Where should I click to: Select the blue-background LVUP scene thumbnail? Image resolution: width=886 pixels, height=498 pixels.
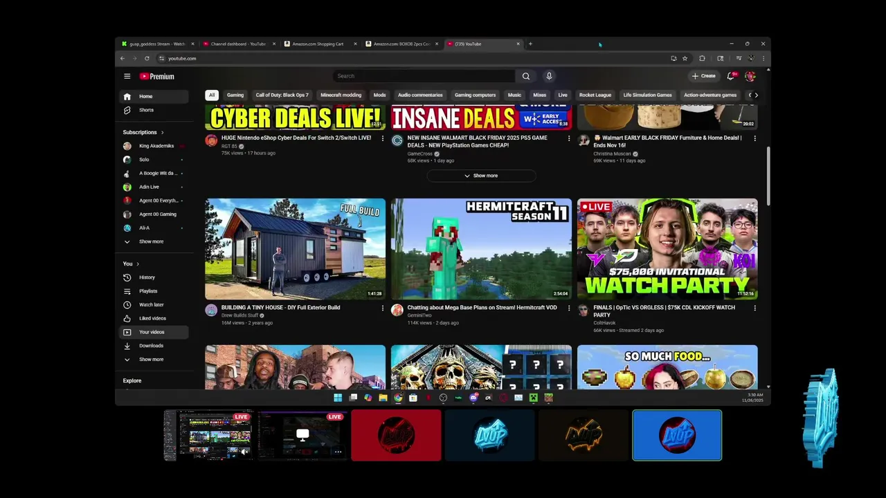point(677,435)
